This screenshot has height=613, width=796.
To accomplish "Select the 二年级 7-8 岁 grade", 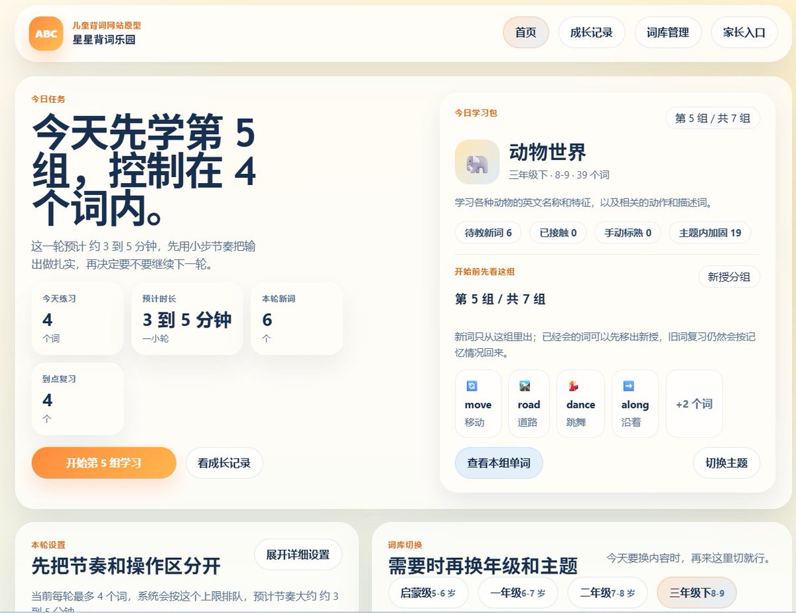I will pos(608,593).
